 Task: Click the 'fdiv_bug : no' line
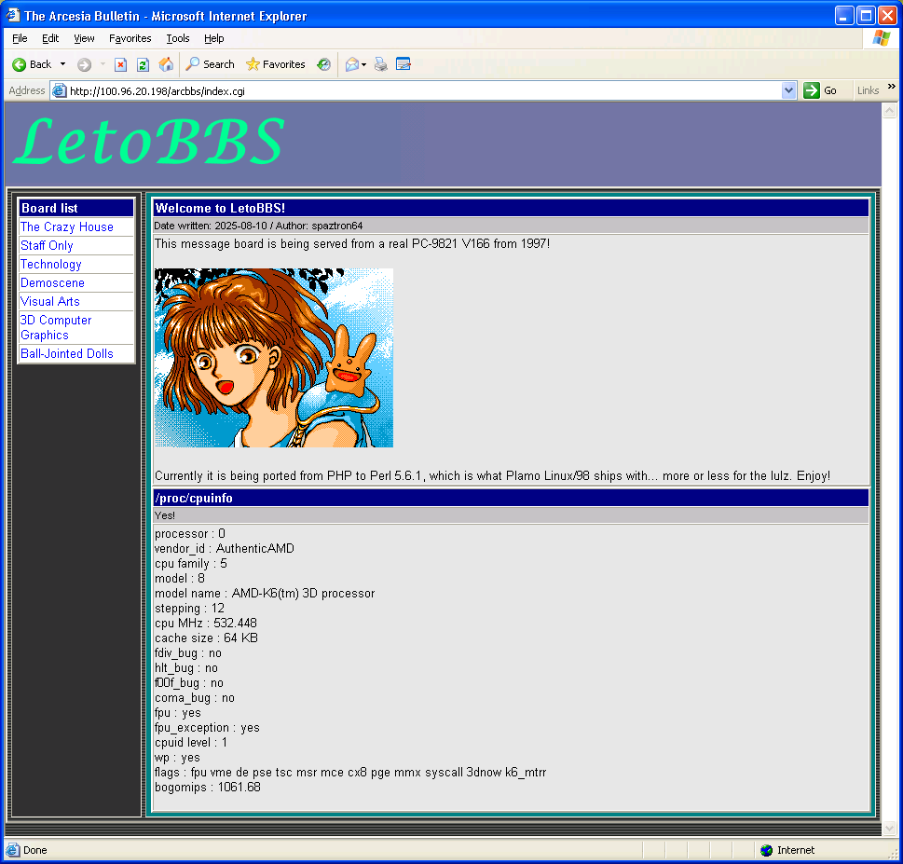point(187,653)
